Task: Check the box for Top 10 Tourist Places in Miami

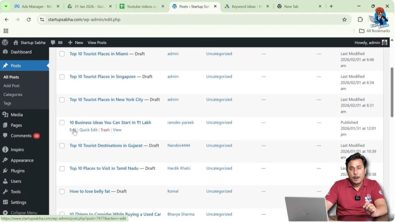Action: coord(62,54)
